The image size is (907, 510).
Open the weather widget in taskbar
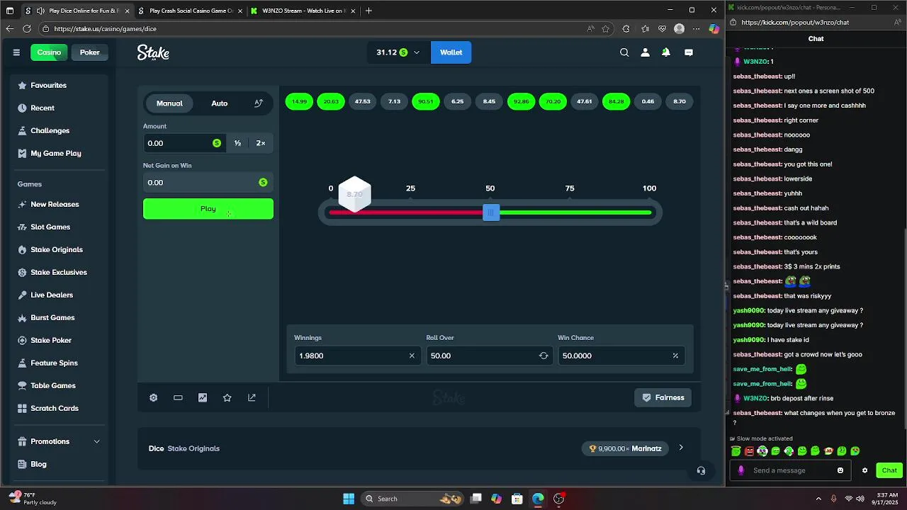coord(34,499)
